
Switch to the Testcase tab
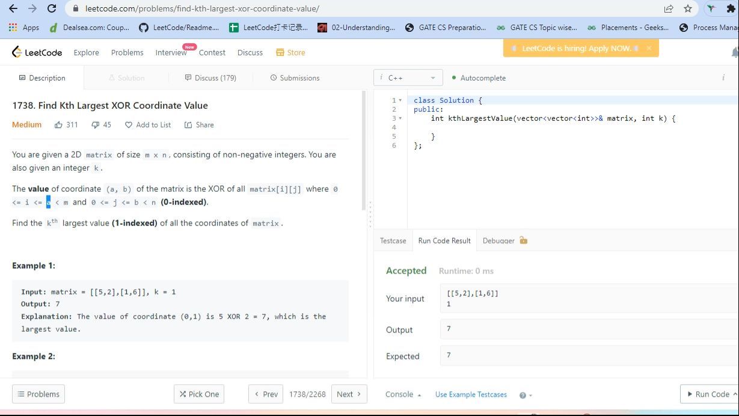(x=393, y=240)
